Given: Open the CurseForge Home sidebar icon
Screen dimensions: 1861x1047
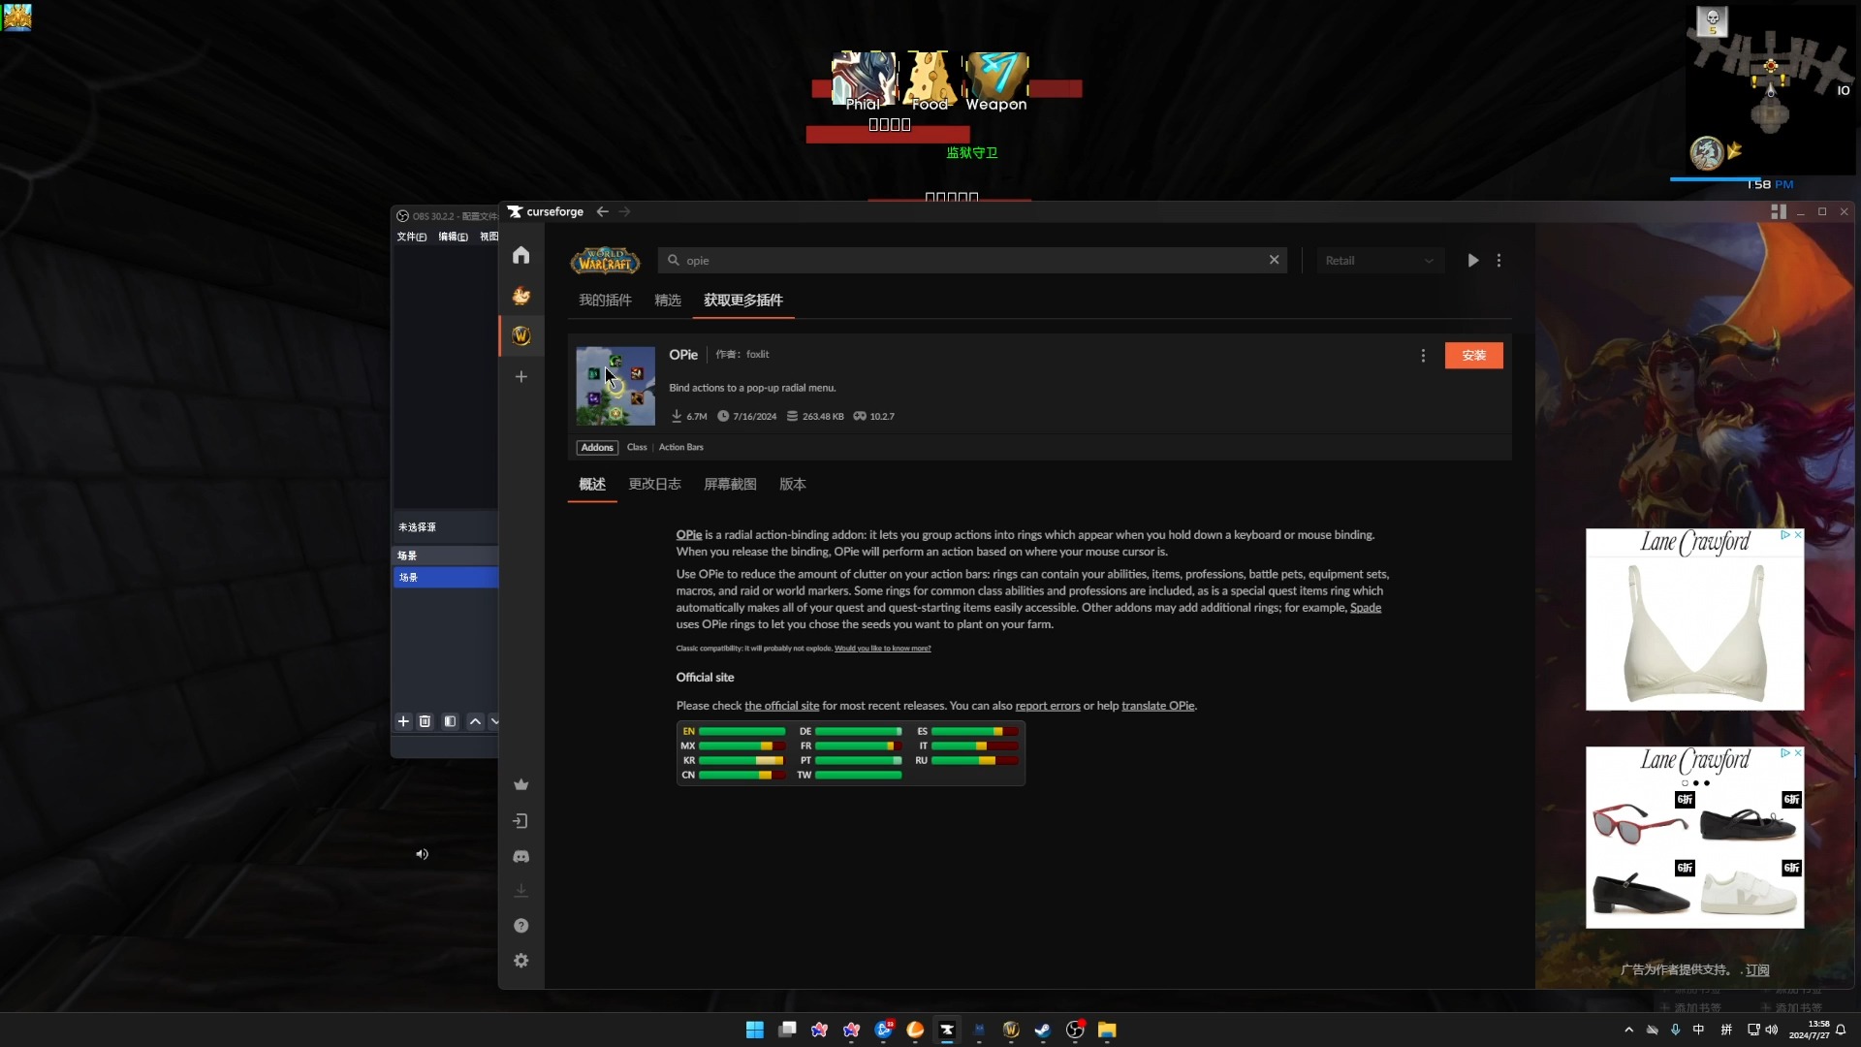Looking at the screenshot, I should 521,255.
